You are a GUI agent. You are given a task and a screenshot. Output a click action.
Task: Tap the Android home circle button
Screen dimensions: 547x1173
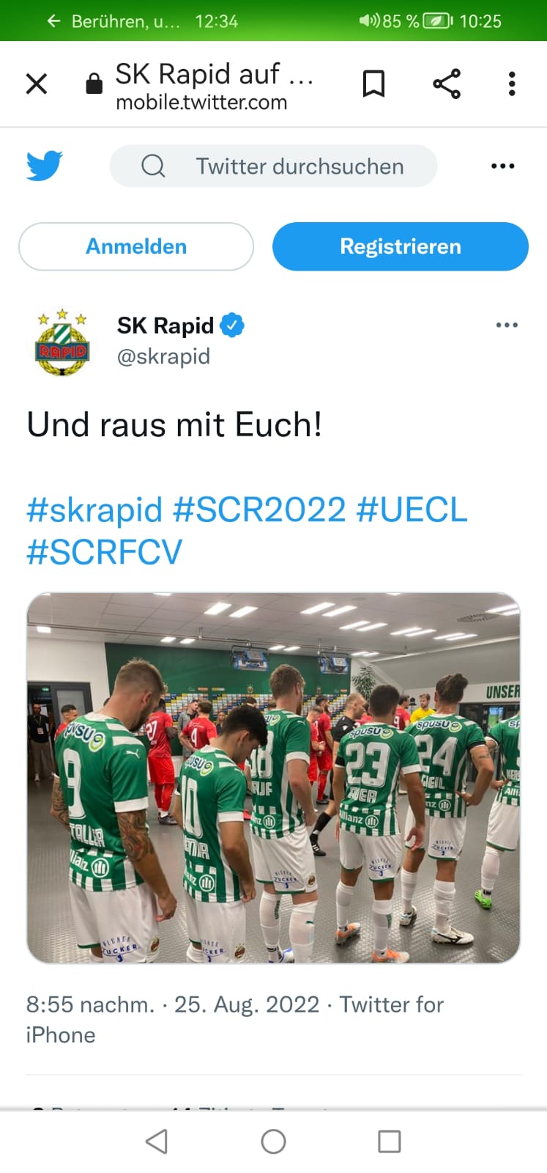pos(273,1141)
